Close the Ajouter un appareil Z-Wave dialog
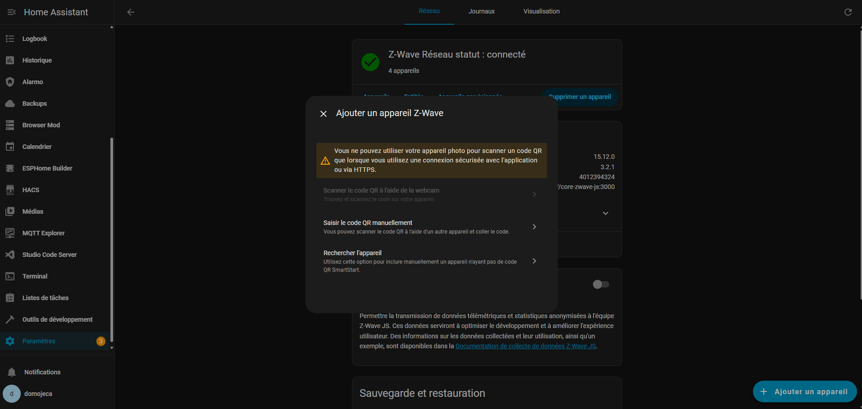The width and height of the screenshot is (862, 409). (x=324, y=114)
